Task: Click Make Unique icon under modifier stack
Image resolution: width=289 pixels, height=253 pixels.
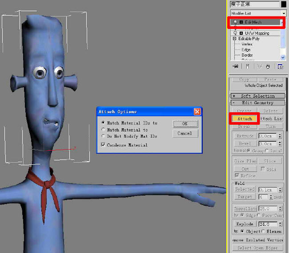Action: tap(260, 66)
